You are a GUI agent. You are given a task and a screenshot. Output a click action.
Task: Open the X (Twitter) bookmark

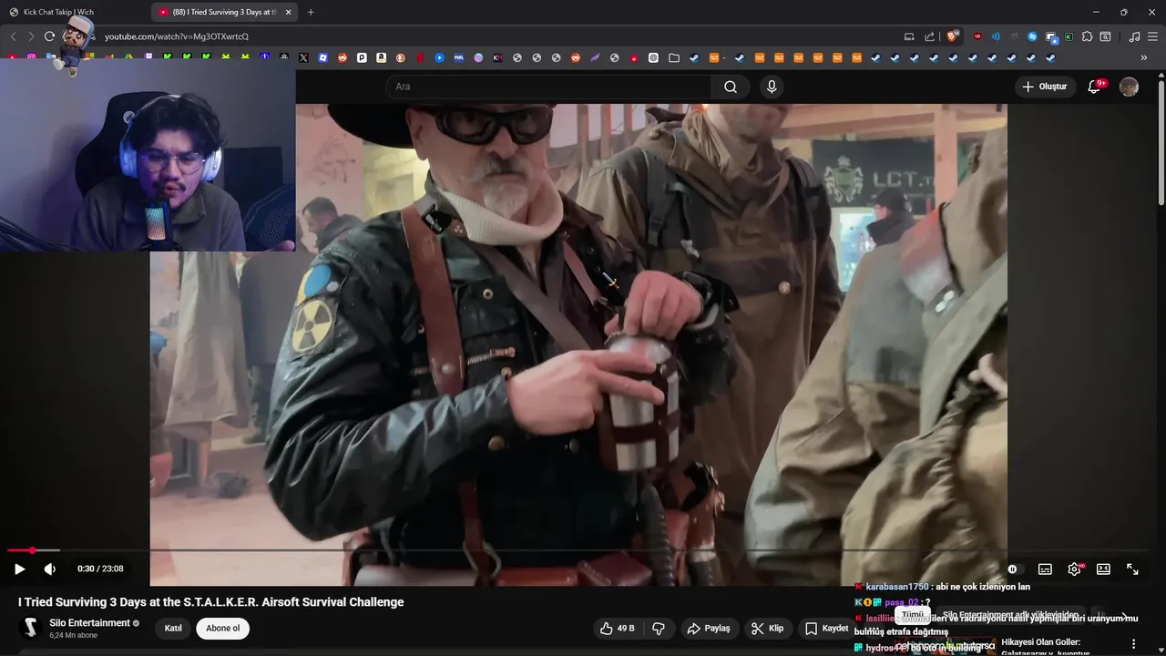point(303,57)
